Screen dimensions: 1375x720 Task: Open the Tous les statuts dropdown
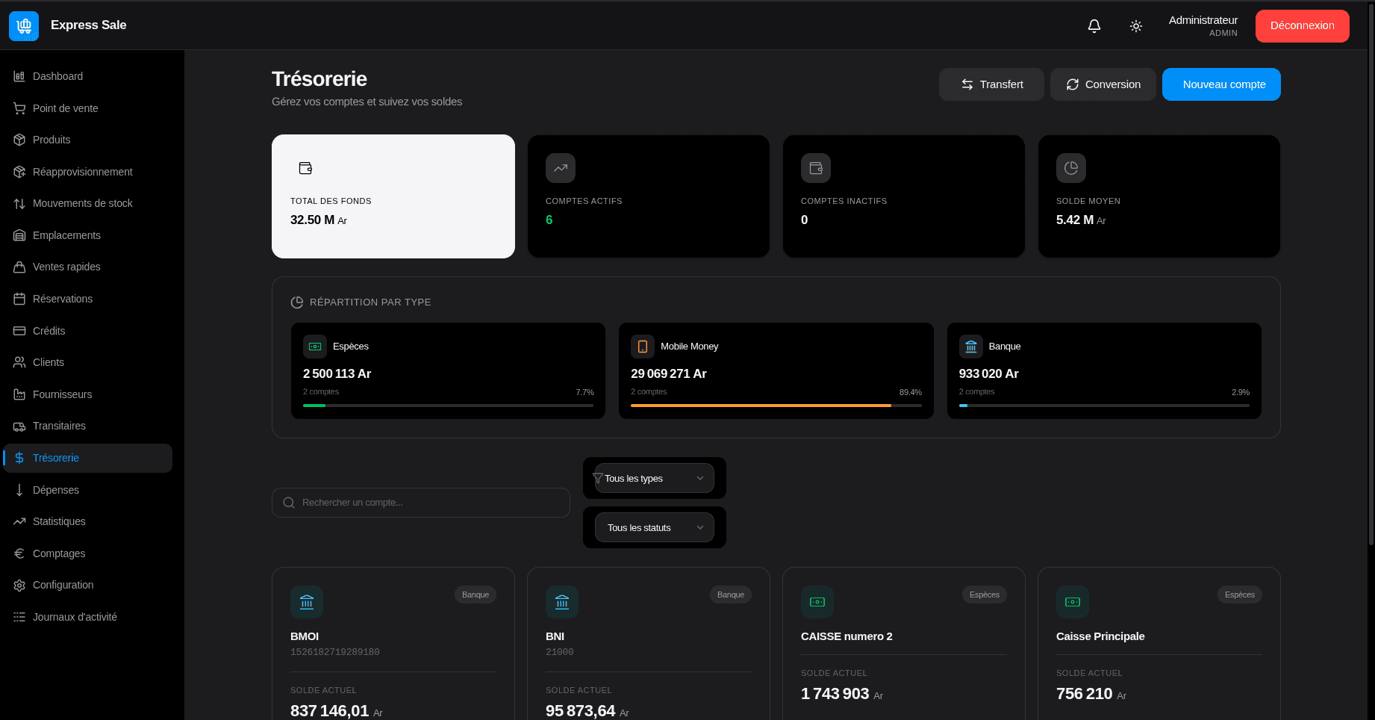point(654,527)
